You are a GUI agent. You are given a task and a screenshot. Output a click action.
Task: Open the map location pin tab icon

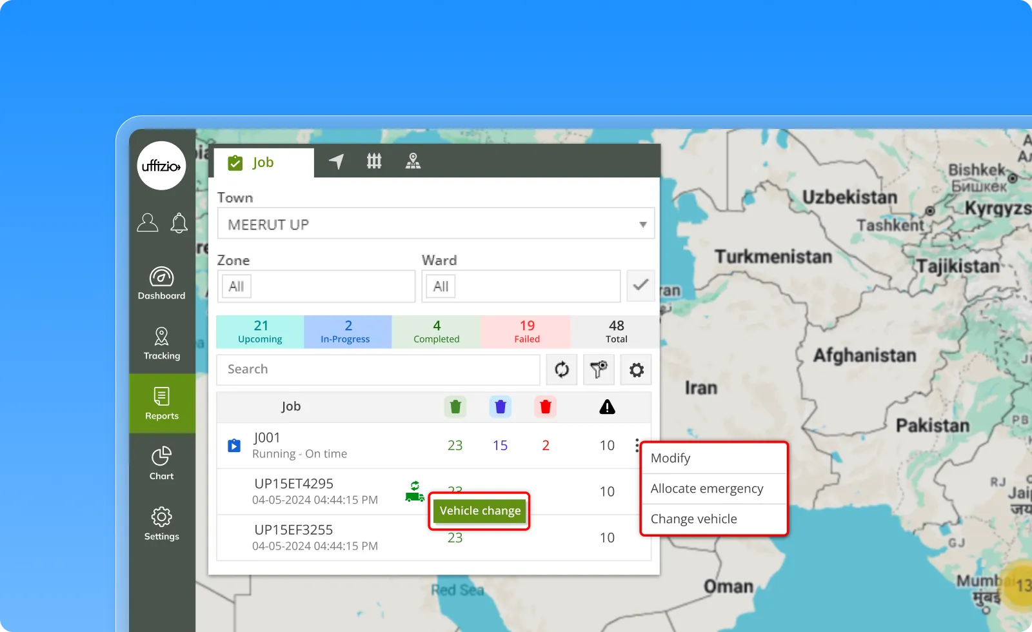pyautogui.click(x=413, y=162)
